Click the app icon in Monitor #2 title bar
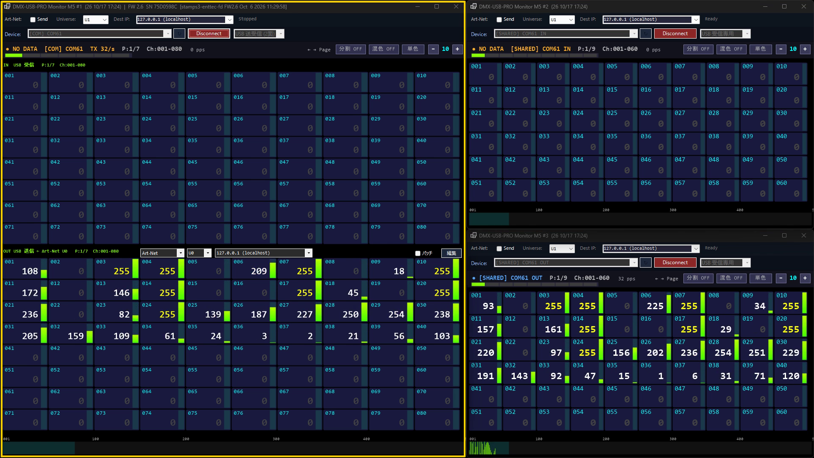 point(473,7)
